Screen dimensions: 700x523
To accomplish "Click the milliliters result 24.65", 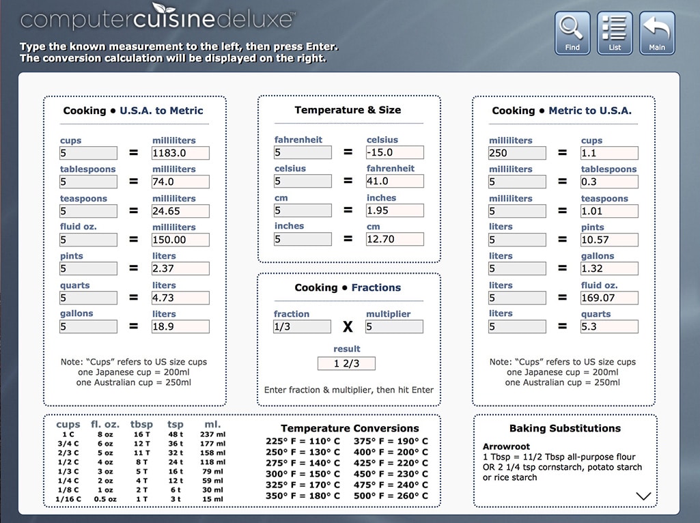I will (x=180, y=211).
